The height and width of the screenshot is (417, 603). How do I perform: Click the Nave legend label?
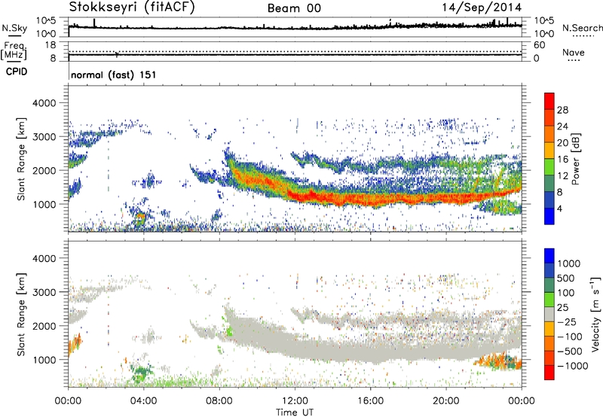[574, 52]
